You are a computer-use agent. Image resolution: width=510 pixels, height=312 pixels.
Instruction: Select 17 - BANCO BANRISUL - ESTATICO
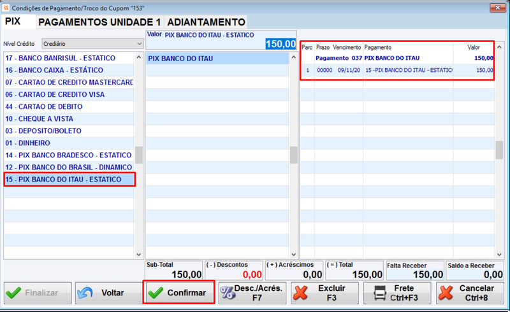tap(69, 58)
